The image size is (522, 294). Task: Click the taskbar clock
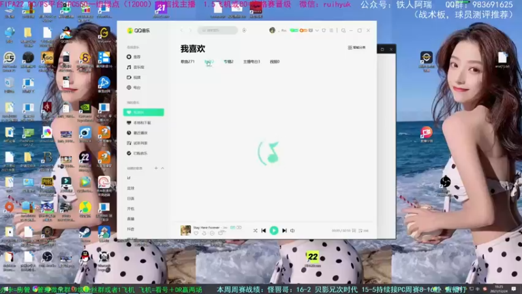(499, 289)
